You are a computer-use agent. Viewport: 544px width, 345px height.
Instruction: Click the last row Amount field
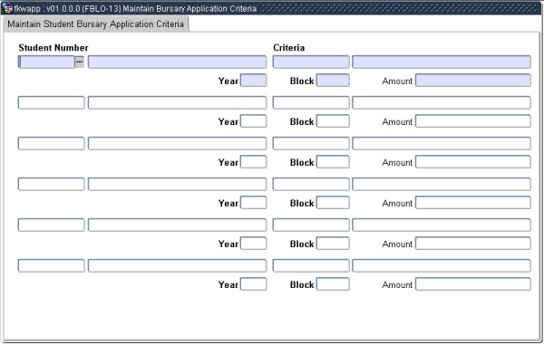click(473, 284)
